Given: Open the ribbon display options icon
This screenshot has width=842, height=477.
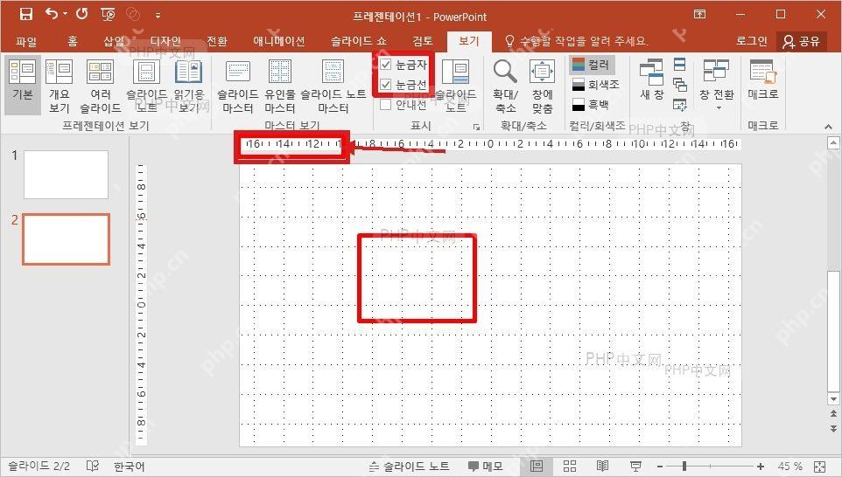Looking at the screenshot, I should 699,15.
